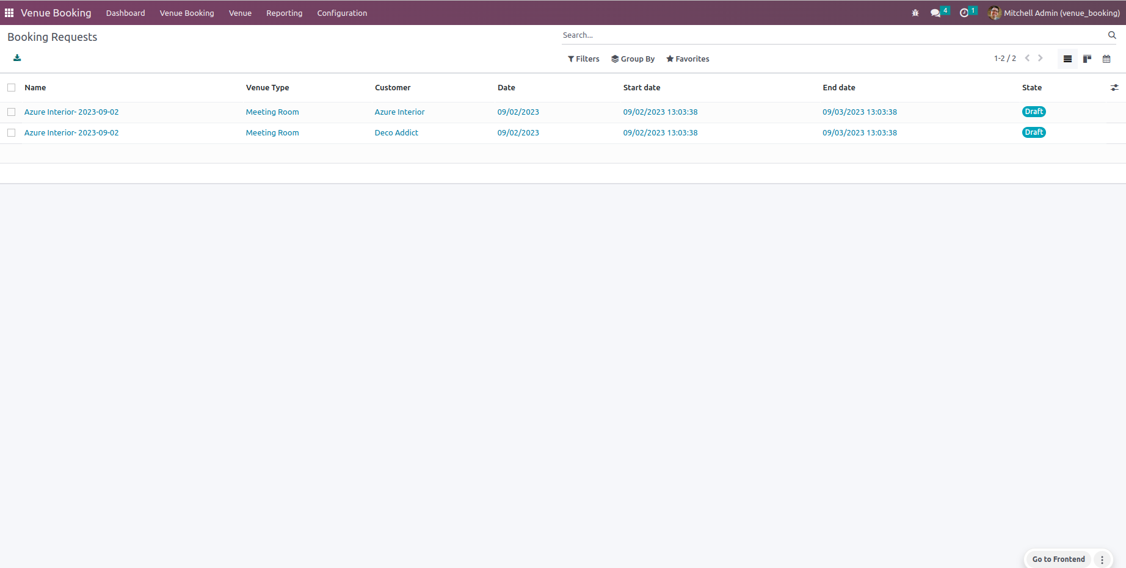1126x568 pixels.
Task: Click the Draft badge in Azure Interior customer row
Action: pos(1034,112)
